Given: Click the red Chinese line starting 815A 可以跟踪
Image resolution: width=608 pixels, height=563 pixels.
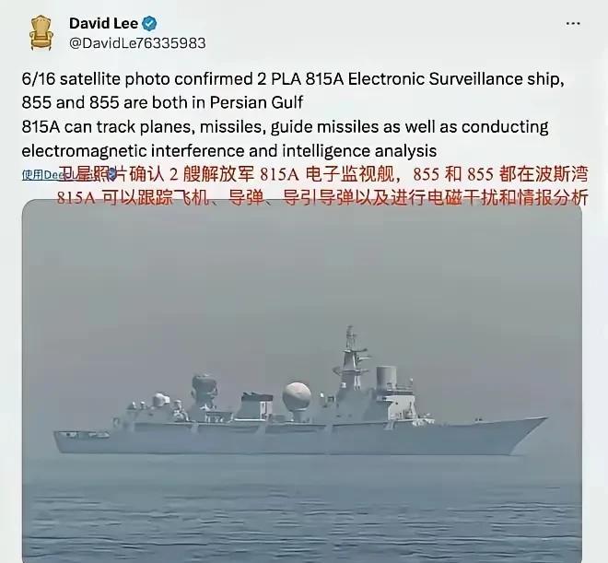Looking at the screenshot, I should pos(322,198).
